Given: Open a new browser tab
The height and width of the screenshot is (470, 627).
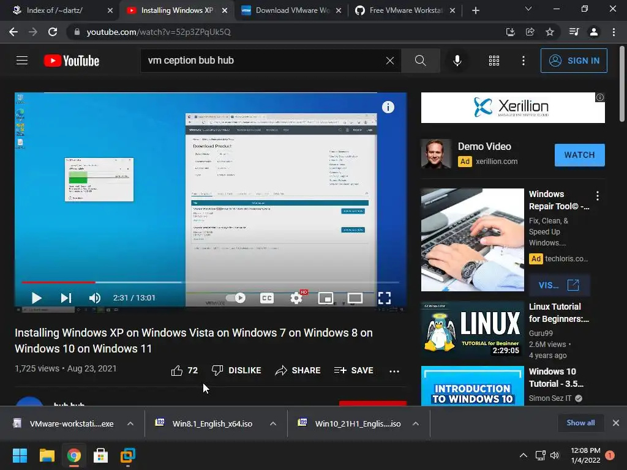Looking at the screenshot, I should pyautogui.click(x=475, y=10).
